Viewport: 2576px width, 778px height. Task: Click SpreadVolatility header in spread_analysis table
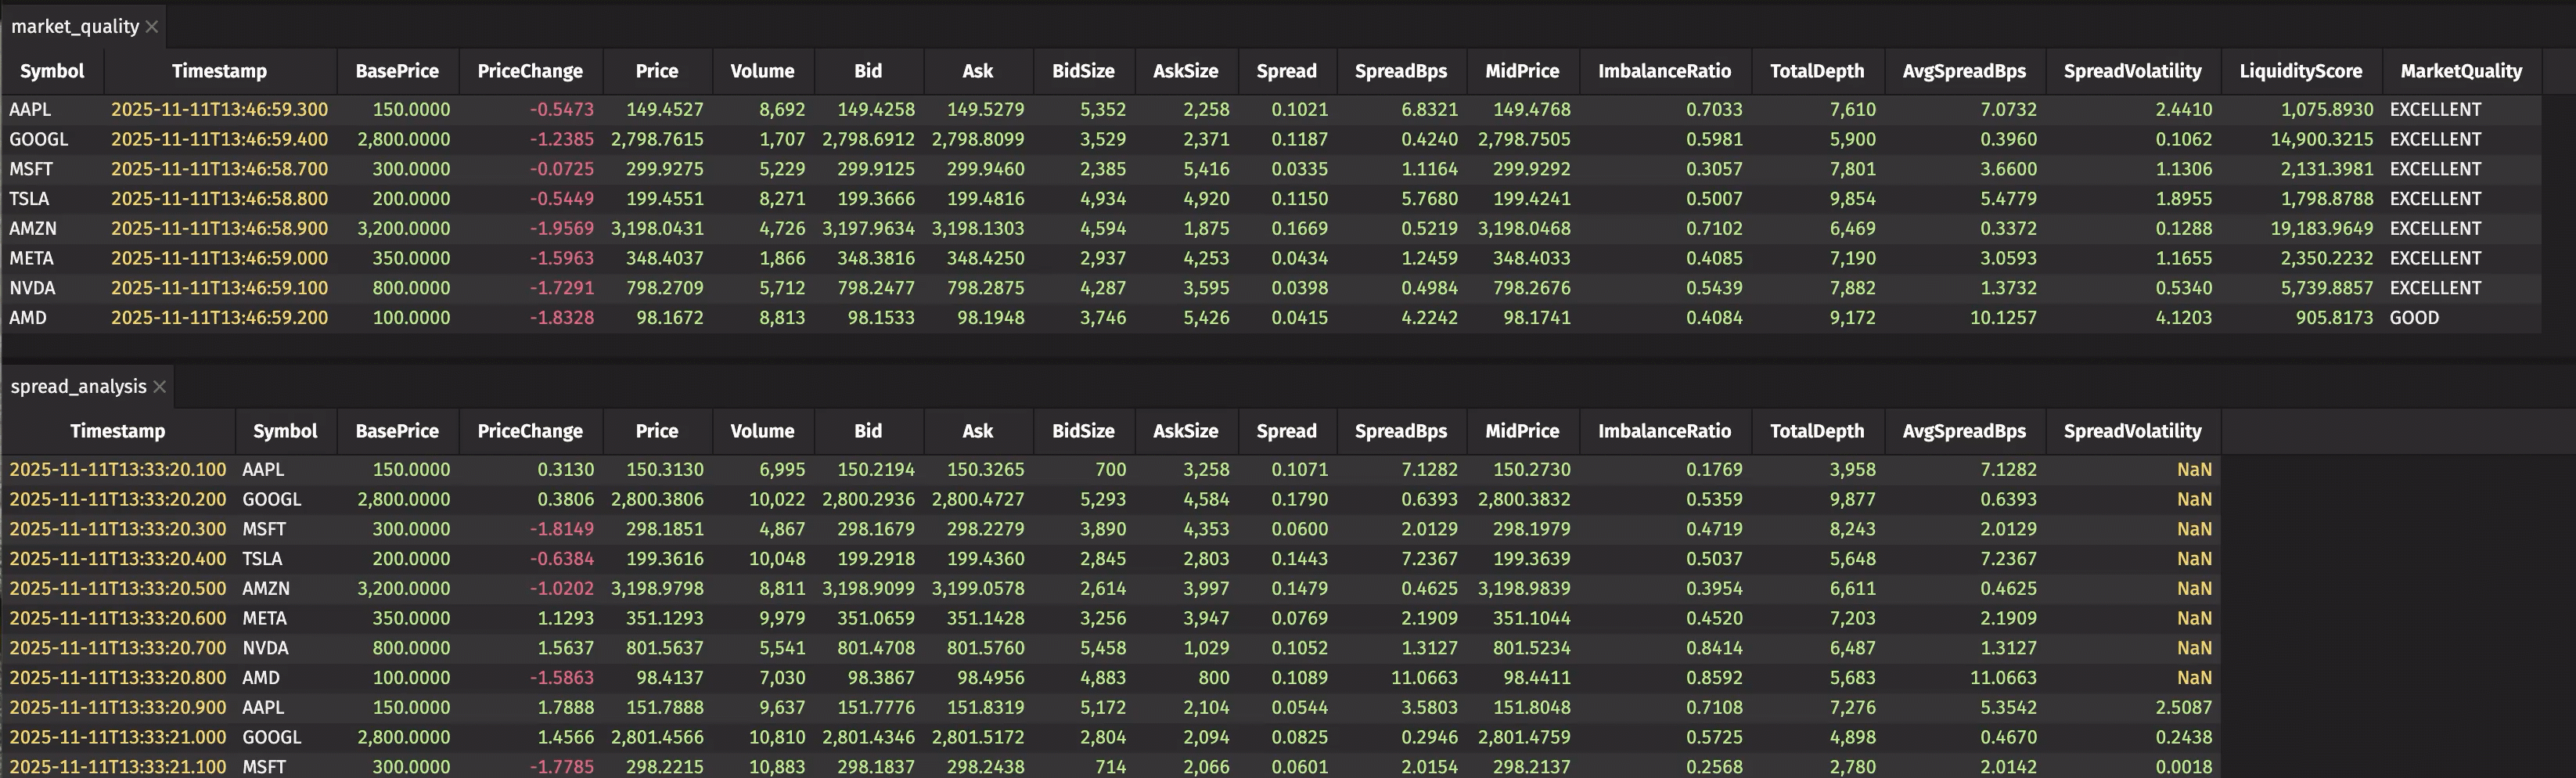click(2132, 431)
